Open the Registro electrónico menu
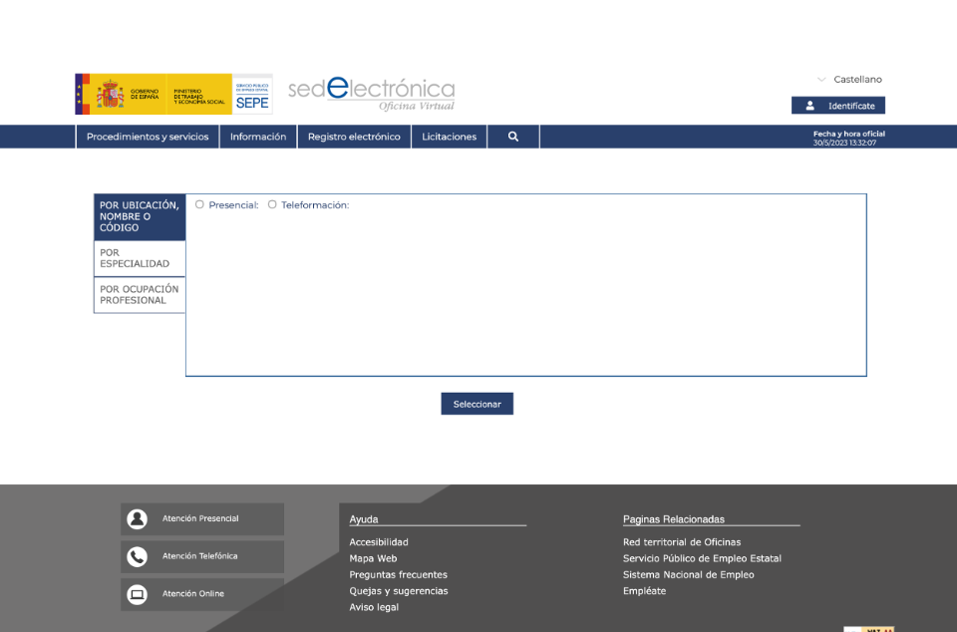The width and height of the screenshot is (957, 632). [x=354, y=137]
